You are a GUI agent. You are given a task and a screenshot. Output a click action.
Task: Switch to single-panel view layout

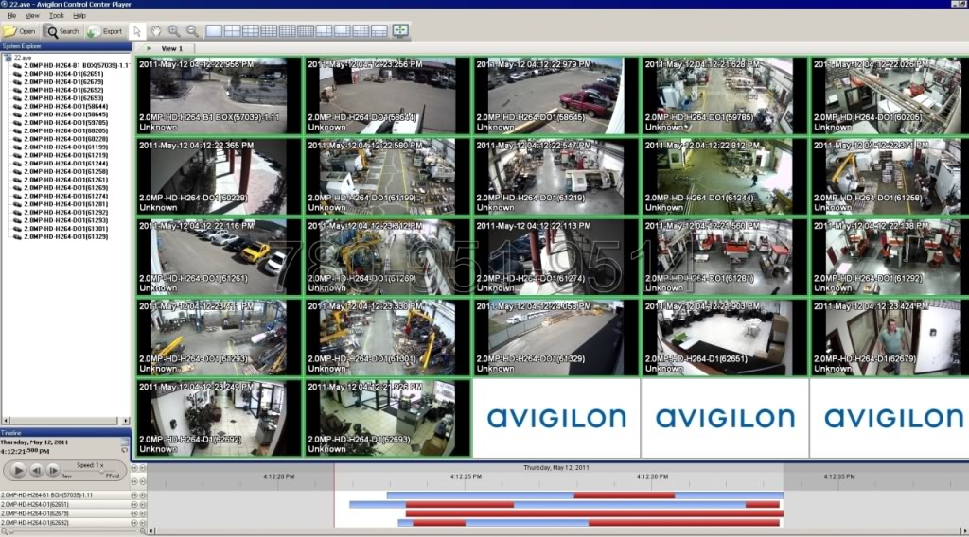tap(214, 31)
